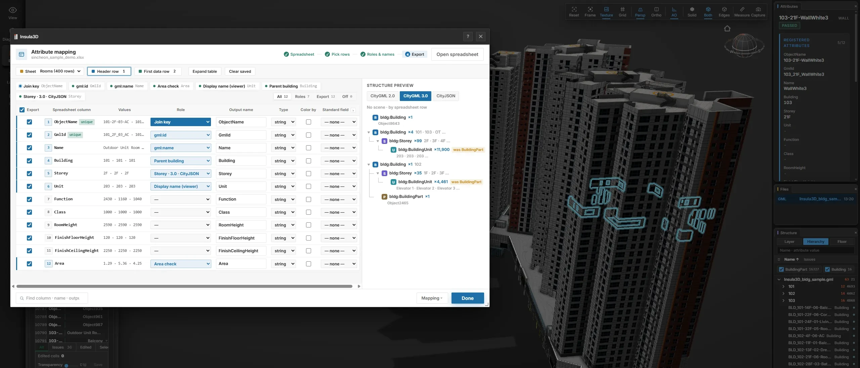Open the Type dropdown for the Class row
The image size is (860, 368).
(284, 212)
